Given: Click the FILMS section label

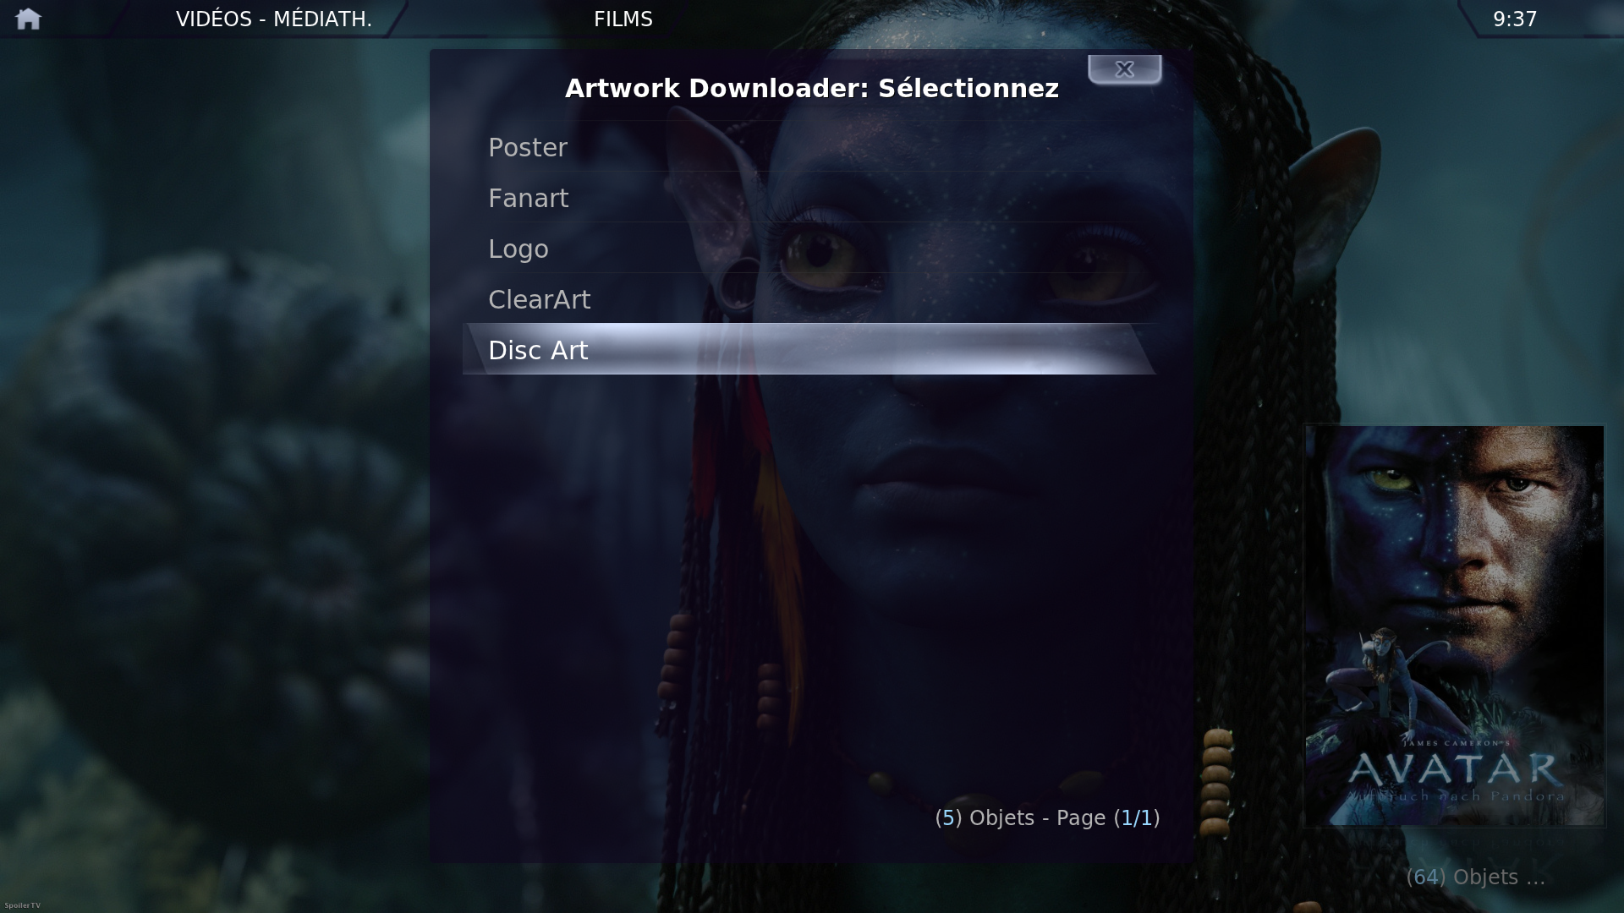Looking at the screenshot, I should 623,19.
